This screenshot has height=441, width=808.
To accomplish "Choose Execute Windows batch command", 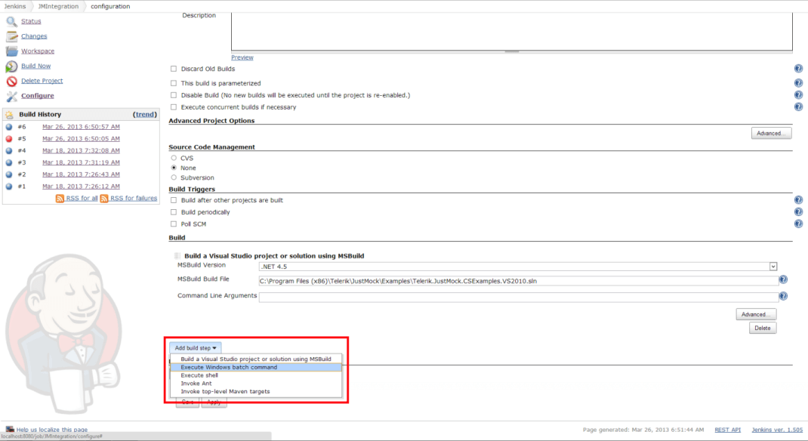I will pos(255,367).
